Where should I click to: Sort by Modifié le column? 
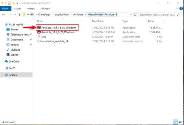(x=98, y=21)
